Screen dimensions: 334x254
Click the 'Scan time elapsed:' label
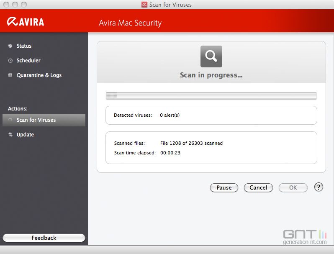(135, 153)
